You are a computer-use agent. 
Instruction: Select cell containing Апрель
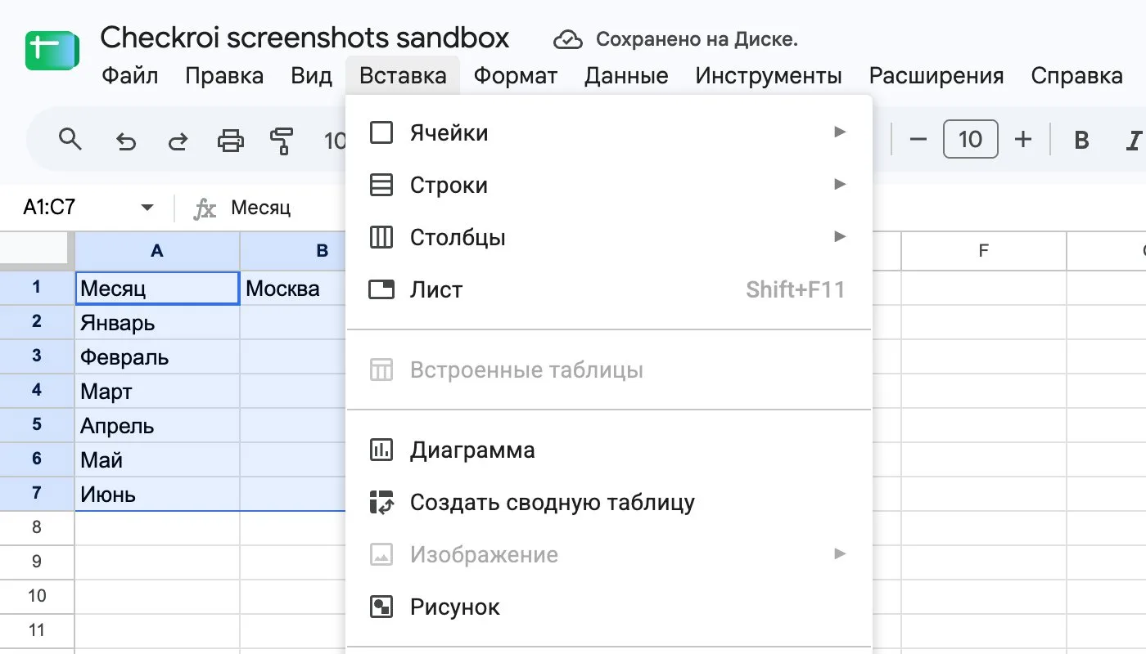click(157, 426)
